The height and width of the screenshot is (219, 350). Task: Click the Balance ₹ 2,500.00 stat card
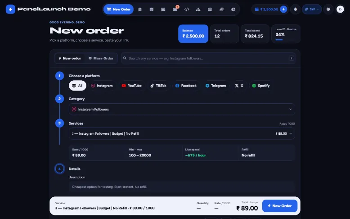coord(193,34)
